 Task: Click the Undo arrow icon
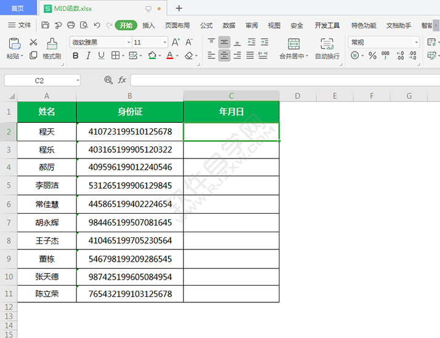coord(97,25)
